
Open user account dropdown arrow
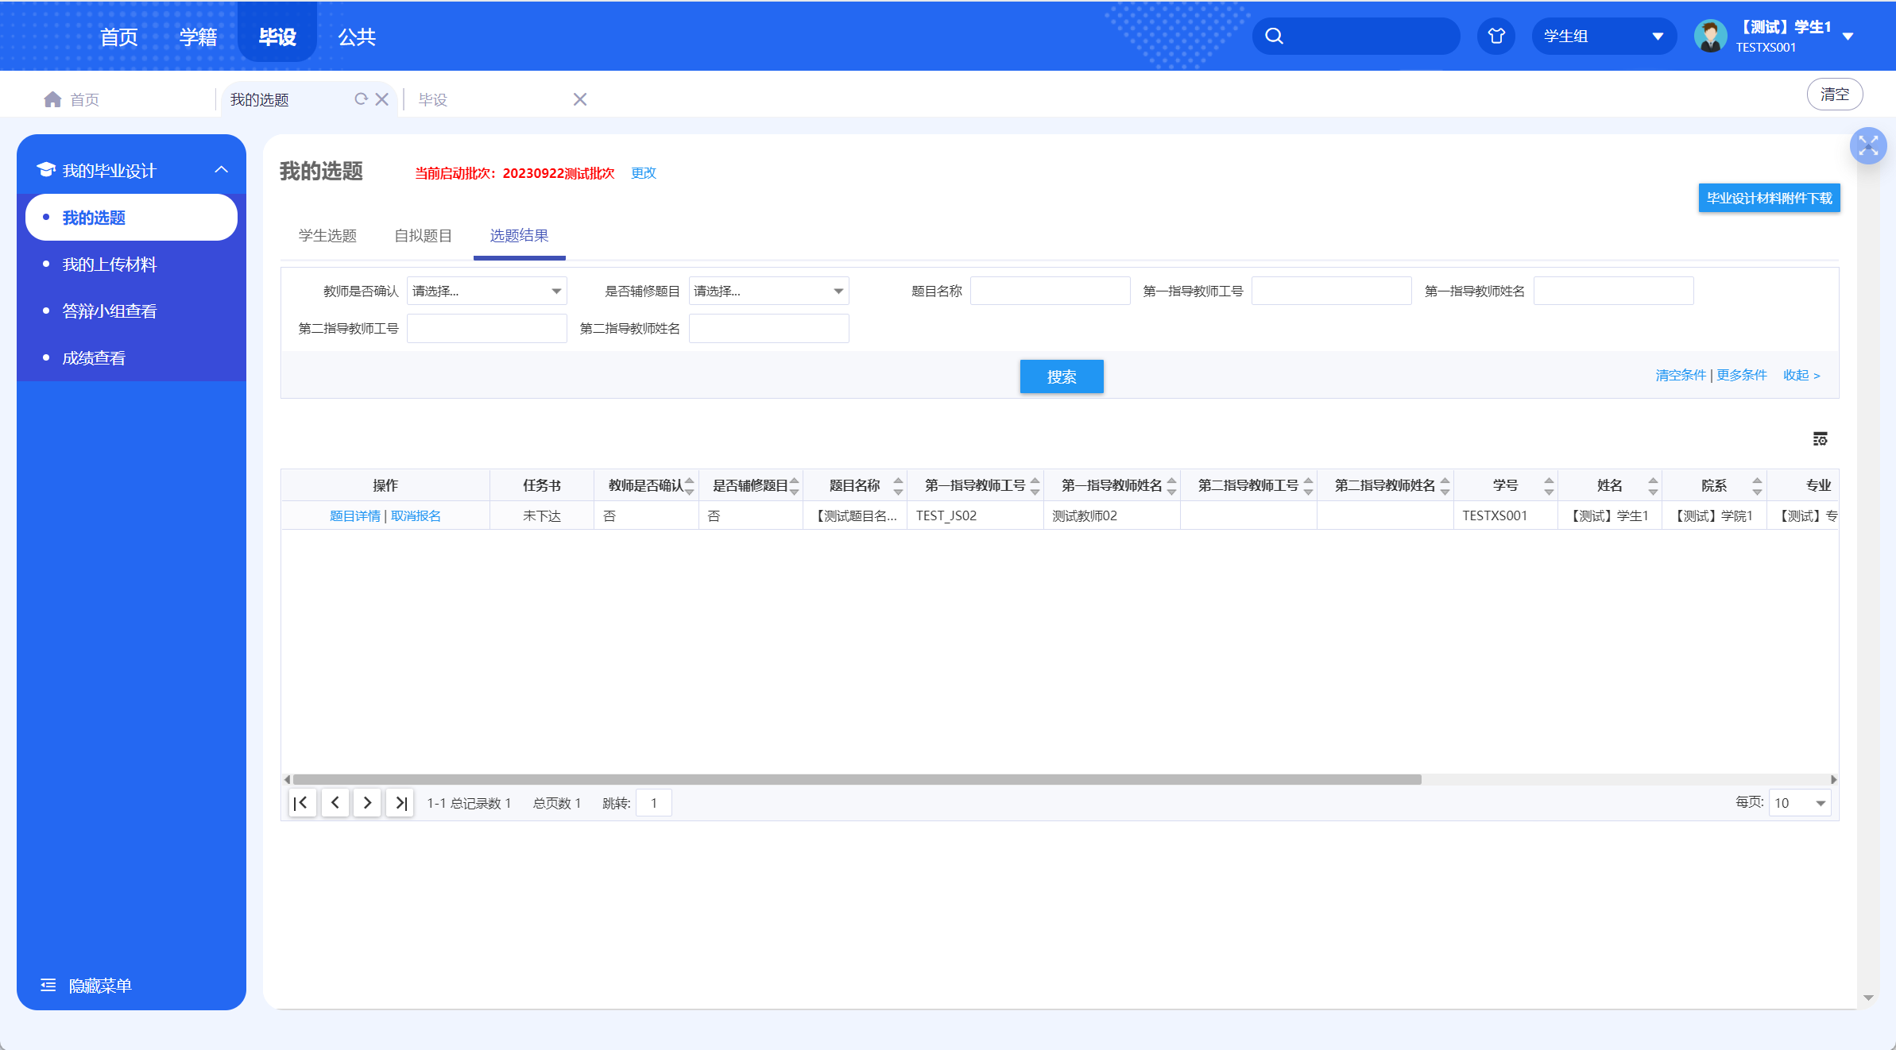(1848, 37)
